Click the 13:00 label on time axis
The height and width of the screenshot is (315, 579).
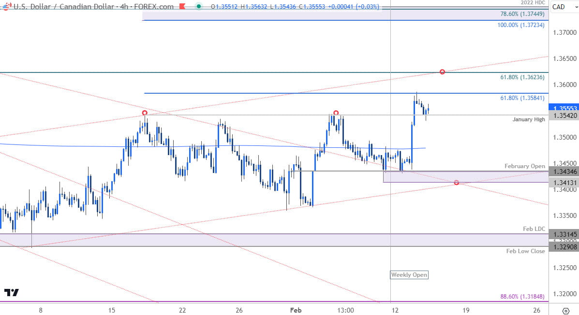click(x=346, y=310)
